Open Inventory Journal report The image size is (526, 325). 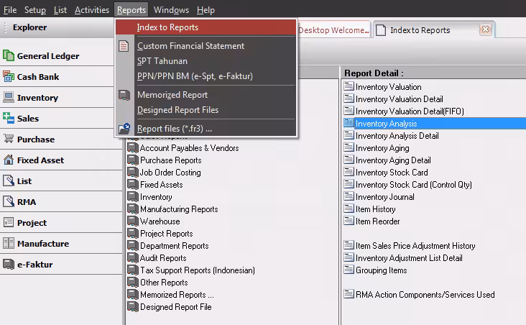point(384,197)
